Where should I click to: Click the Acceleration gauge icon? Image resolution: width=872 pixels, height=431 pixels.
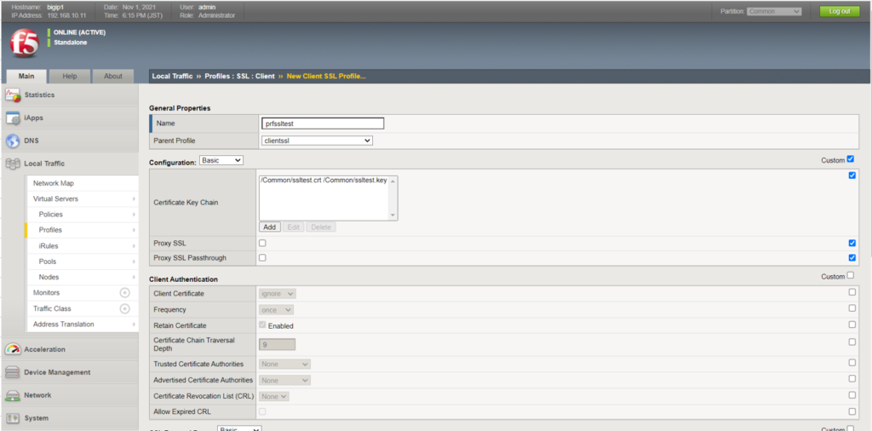13,349
